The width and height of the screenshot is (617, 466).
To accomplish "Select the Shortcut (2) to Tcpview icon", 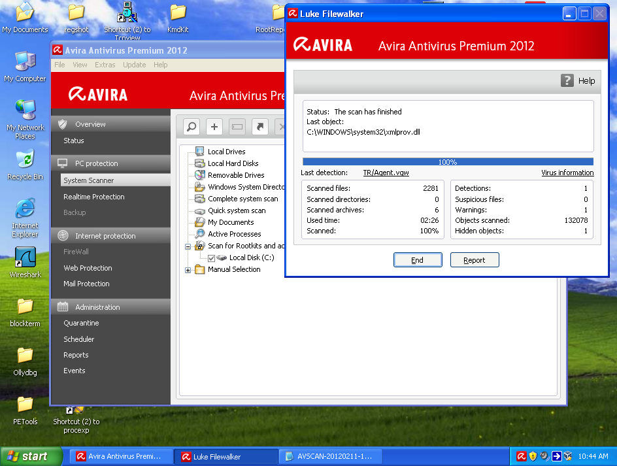I will 127,20.
